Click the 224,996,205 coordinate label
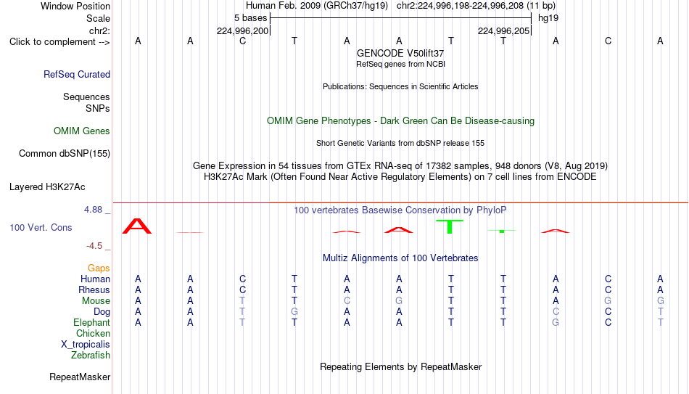This screenshot has height=394, width=689. [503, 30]
